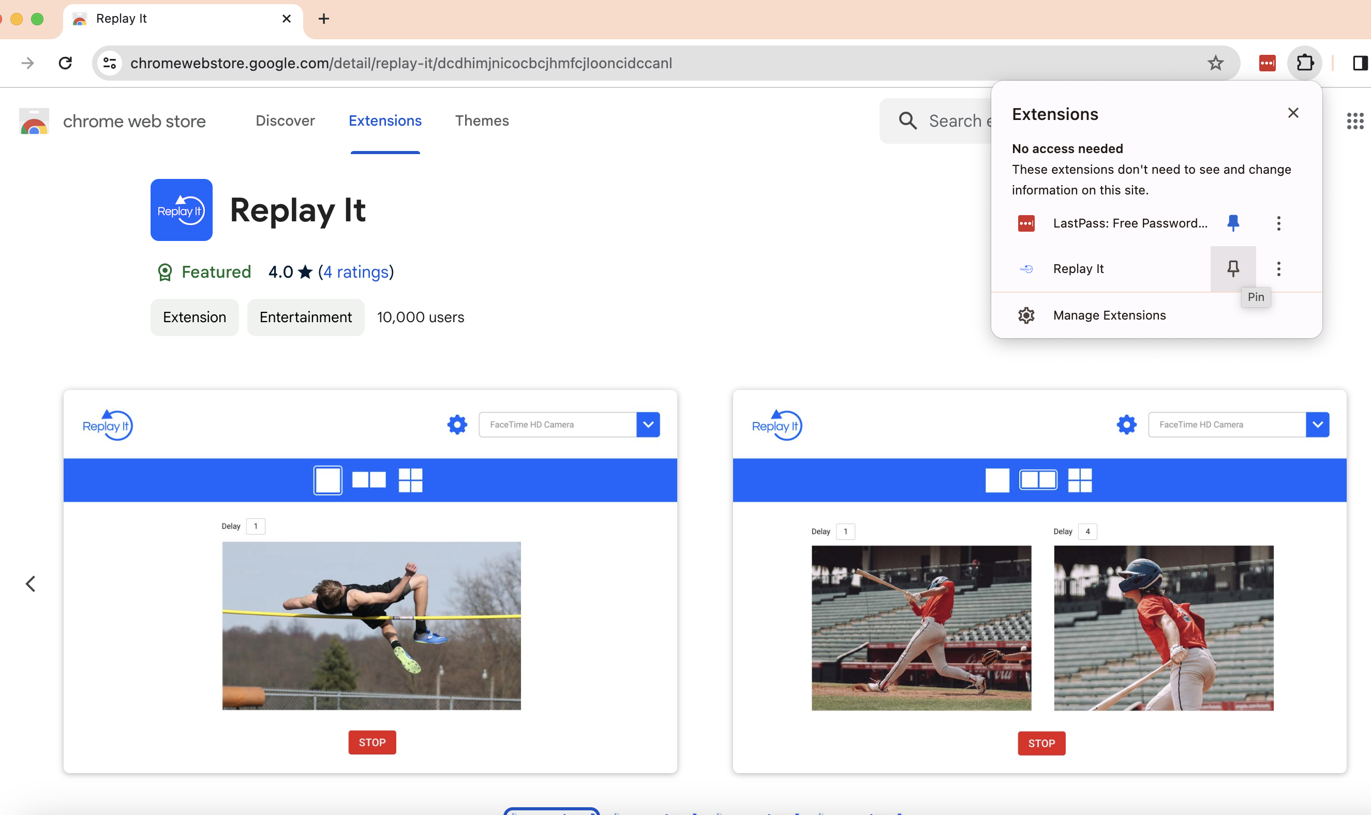Switch to the Extensions tab
The height and width of the screenshot is (815, 1371).
(x=385, y=121)
